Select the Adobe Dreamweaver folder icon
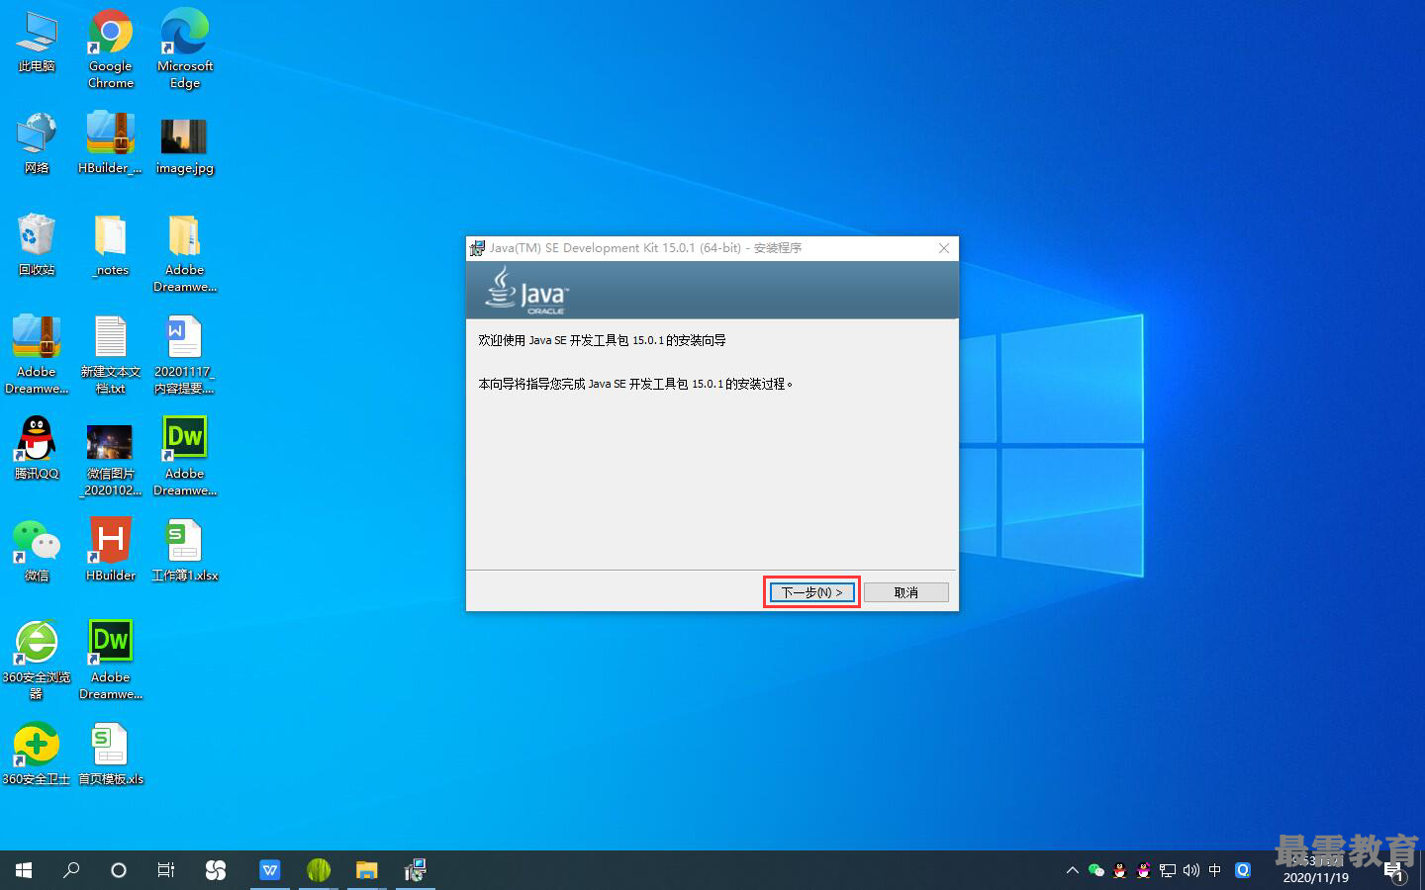Screen dimensions: 1425x890 pyautogui.click(x=185, y=254)
